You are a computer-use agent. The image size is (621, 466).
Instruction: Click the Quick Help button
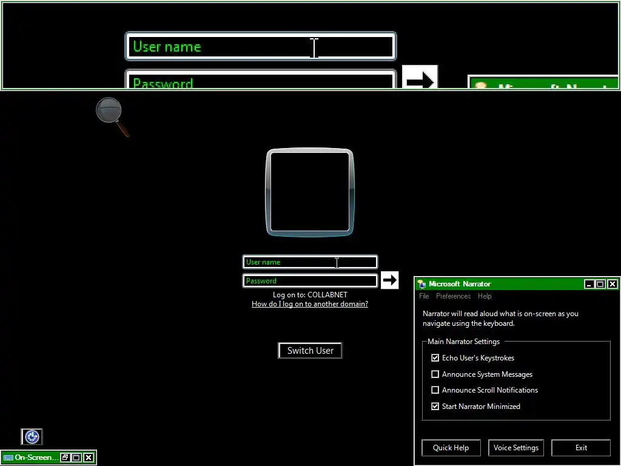tap(451, 448)
